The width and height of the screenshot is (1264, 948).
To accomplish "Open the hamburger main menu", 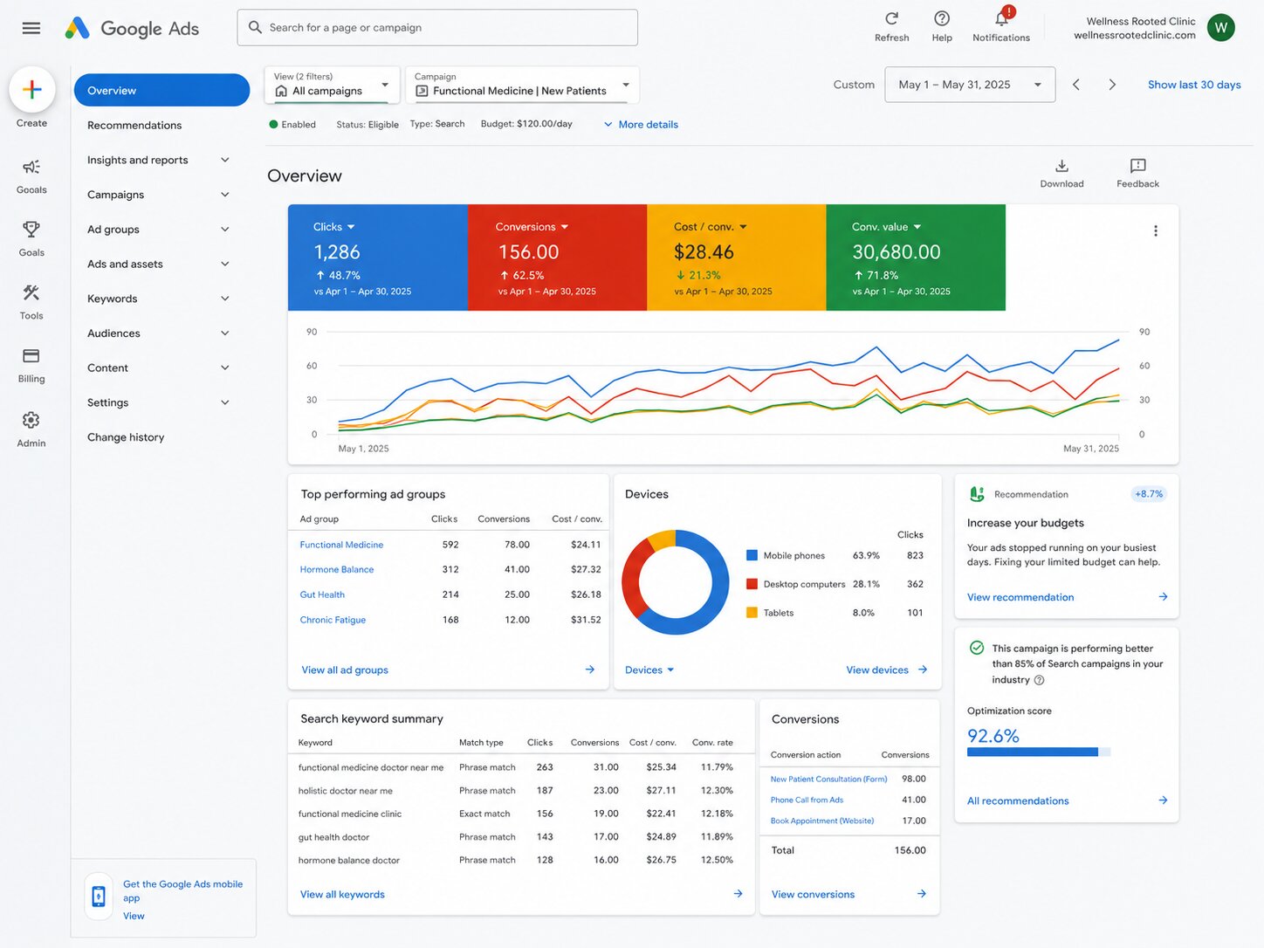I will click(x=31, y=28).
